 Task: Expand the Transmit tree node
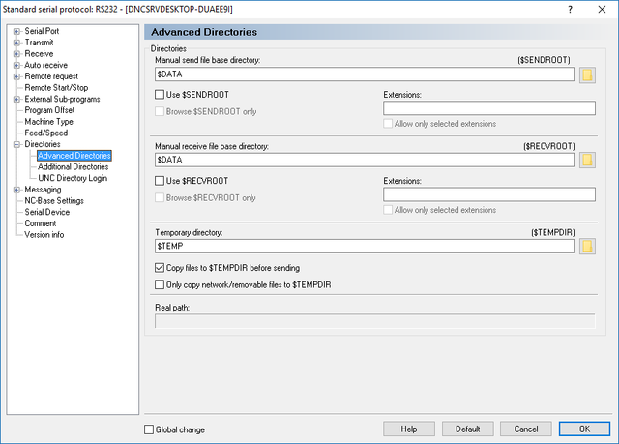coord(16,43)
